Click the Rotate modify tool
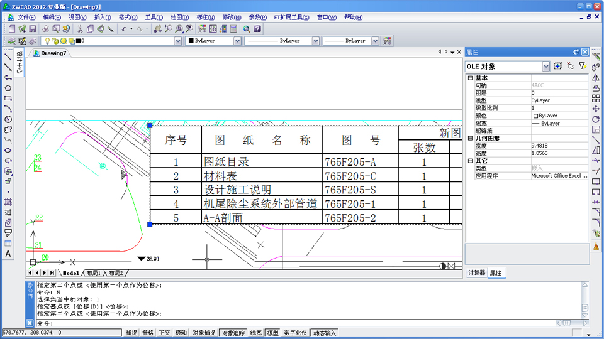Image resolution: width=604 pixels, height=339 pixels. click(596, 118)
